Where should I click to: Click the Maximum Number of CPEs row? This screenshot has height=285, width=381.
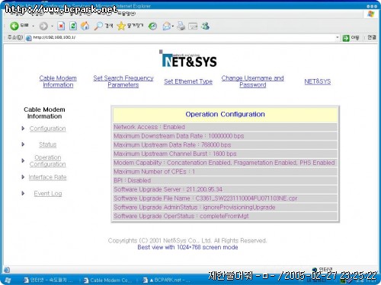(226, 172)
